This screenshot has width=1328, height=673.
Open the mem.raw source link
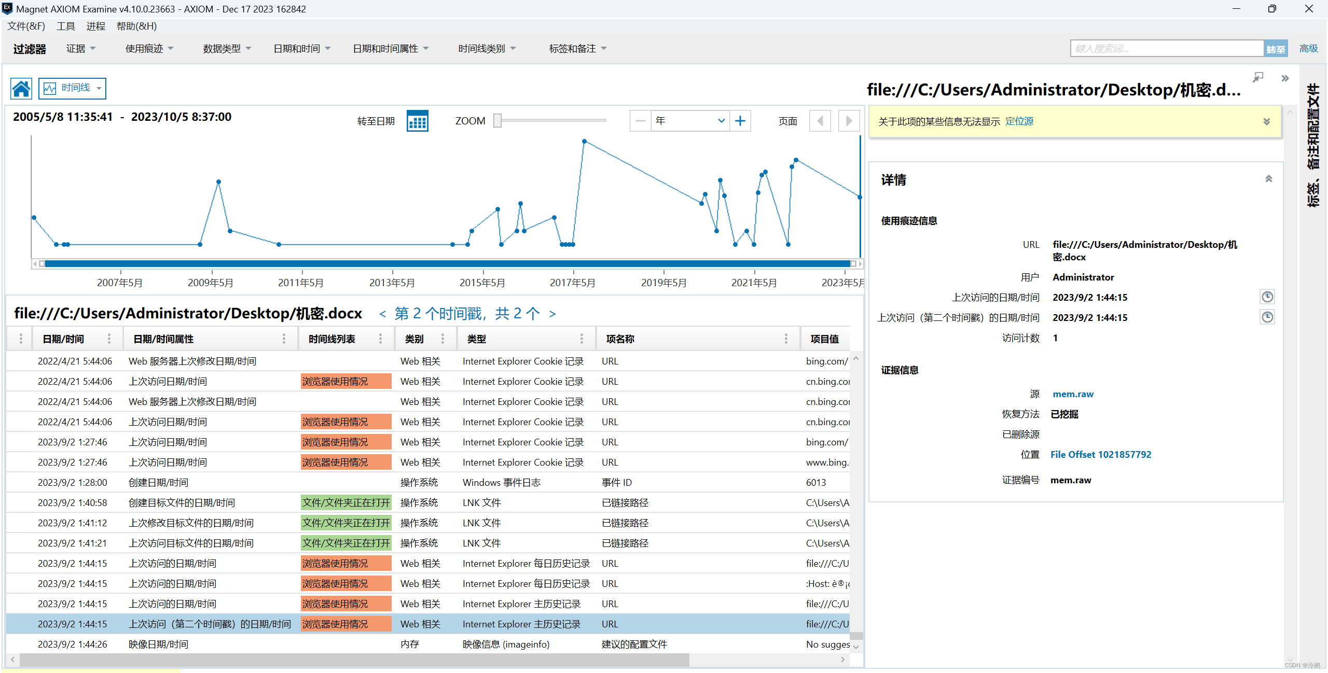point(1073,394)
